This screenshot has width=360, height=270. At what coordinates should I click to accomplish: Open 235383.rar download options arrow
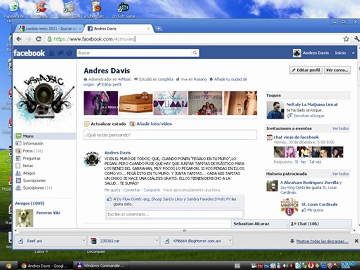157,241
